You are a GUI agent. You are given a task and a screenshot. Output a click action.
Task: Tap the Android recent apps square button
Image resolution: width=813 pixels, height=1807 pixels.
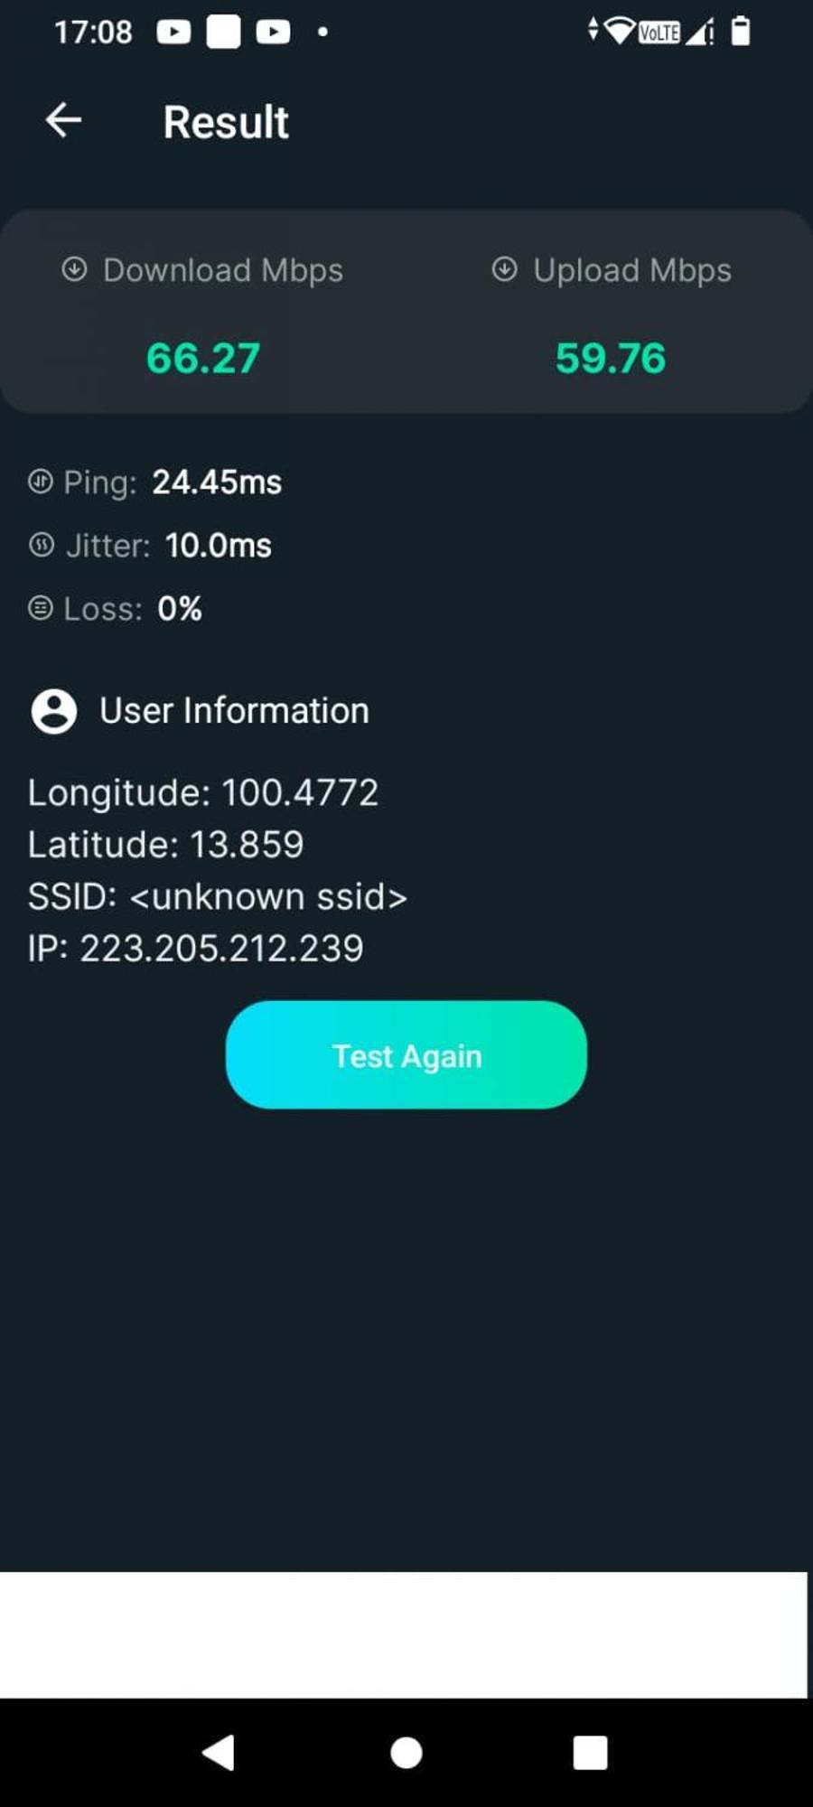click(591, 1753)
